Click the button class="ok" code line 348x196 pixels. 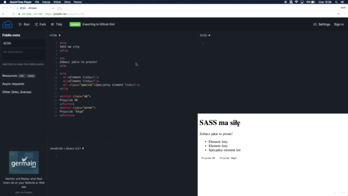coord(75,96)
